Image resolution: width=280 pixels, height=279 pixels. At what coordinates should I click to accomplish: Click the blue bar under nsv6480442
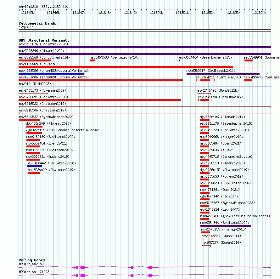click(x=35, y=166)
